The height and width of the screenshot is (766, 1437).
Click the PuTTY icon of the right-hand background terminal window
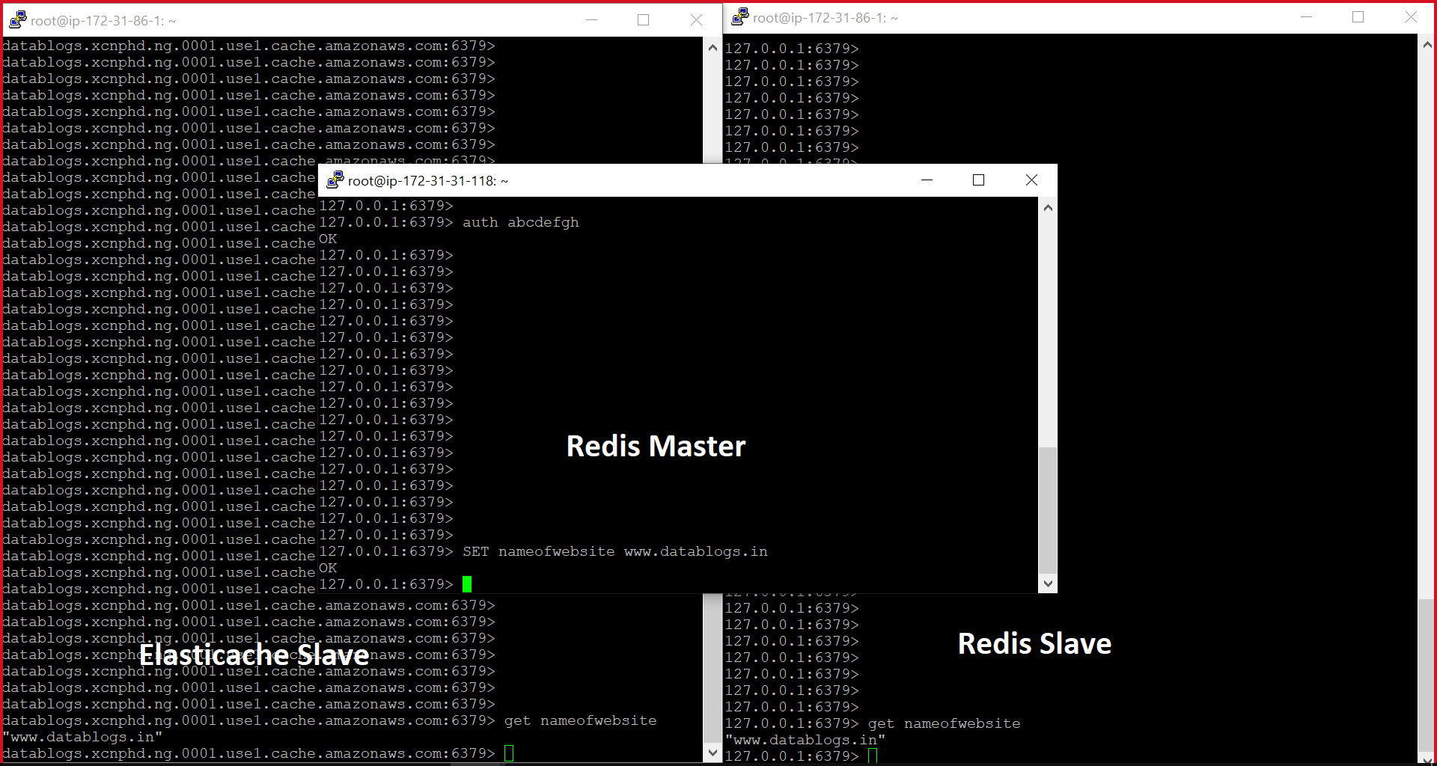[x=740, y=17]
